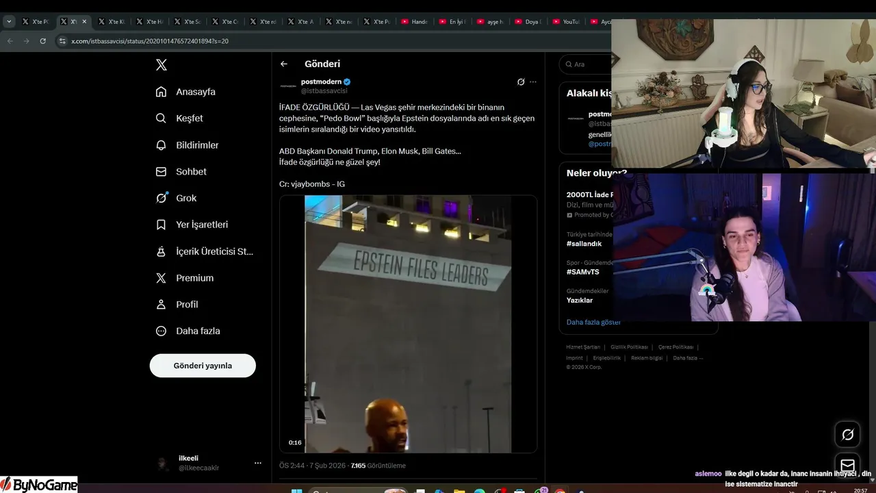Click the ilkeeli account avatar
The height and width of the screenshot is (493, 876).
[163, 464]
